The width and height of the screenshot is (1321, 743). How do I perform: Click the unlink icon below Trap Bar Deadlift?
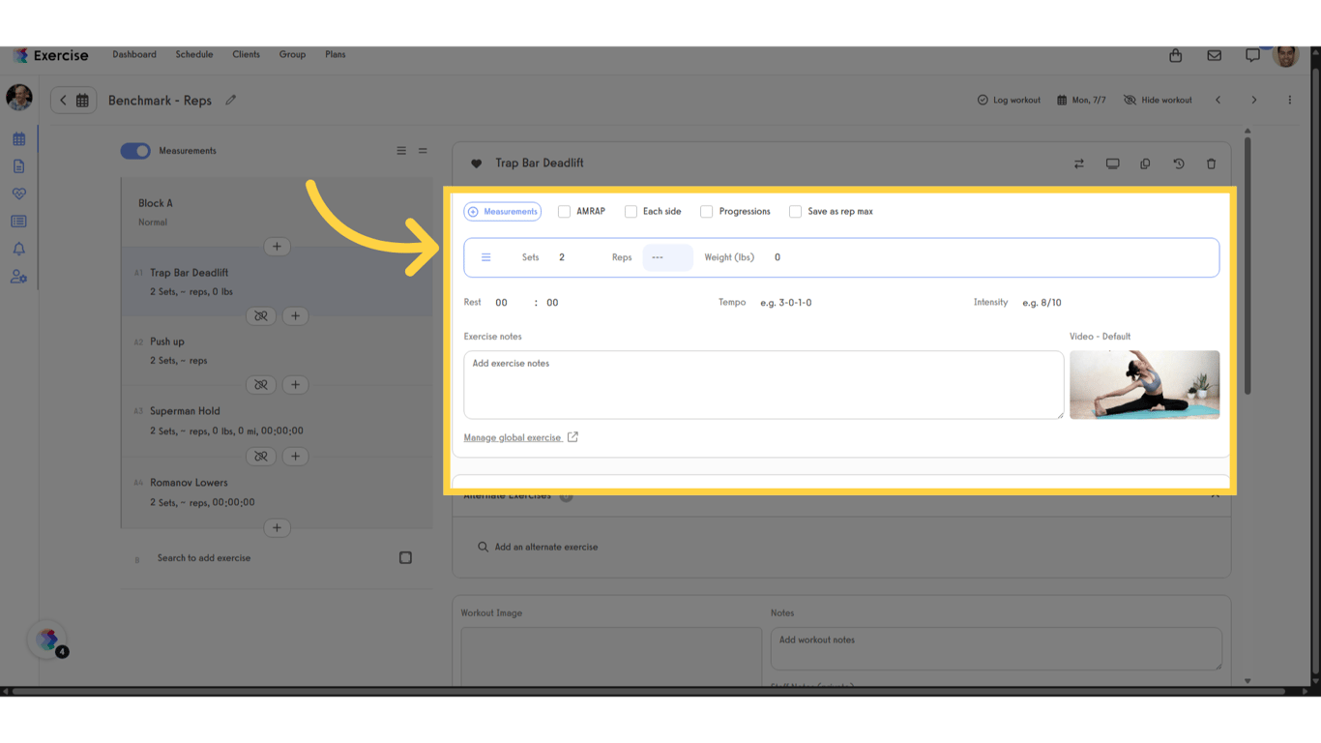point(261,316)
